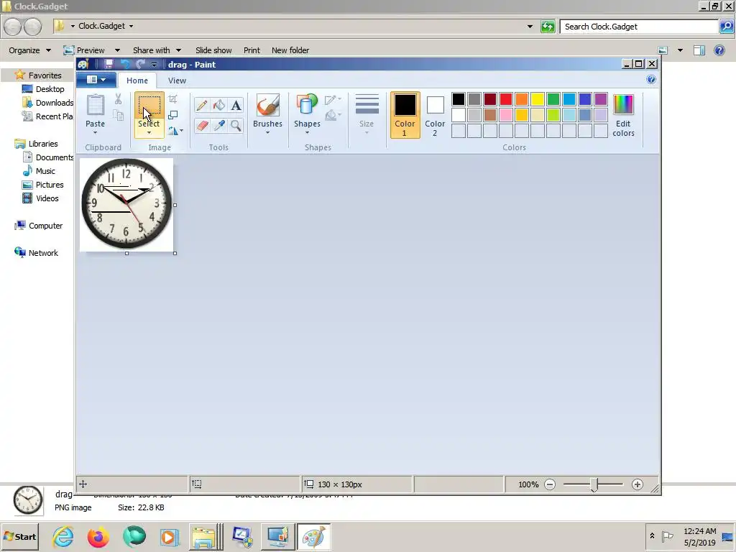Click the Brushes tool icon

coord(267,105)
